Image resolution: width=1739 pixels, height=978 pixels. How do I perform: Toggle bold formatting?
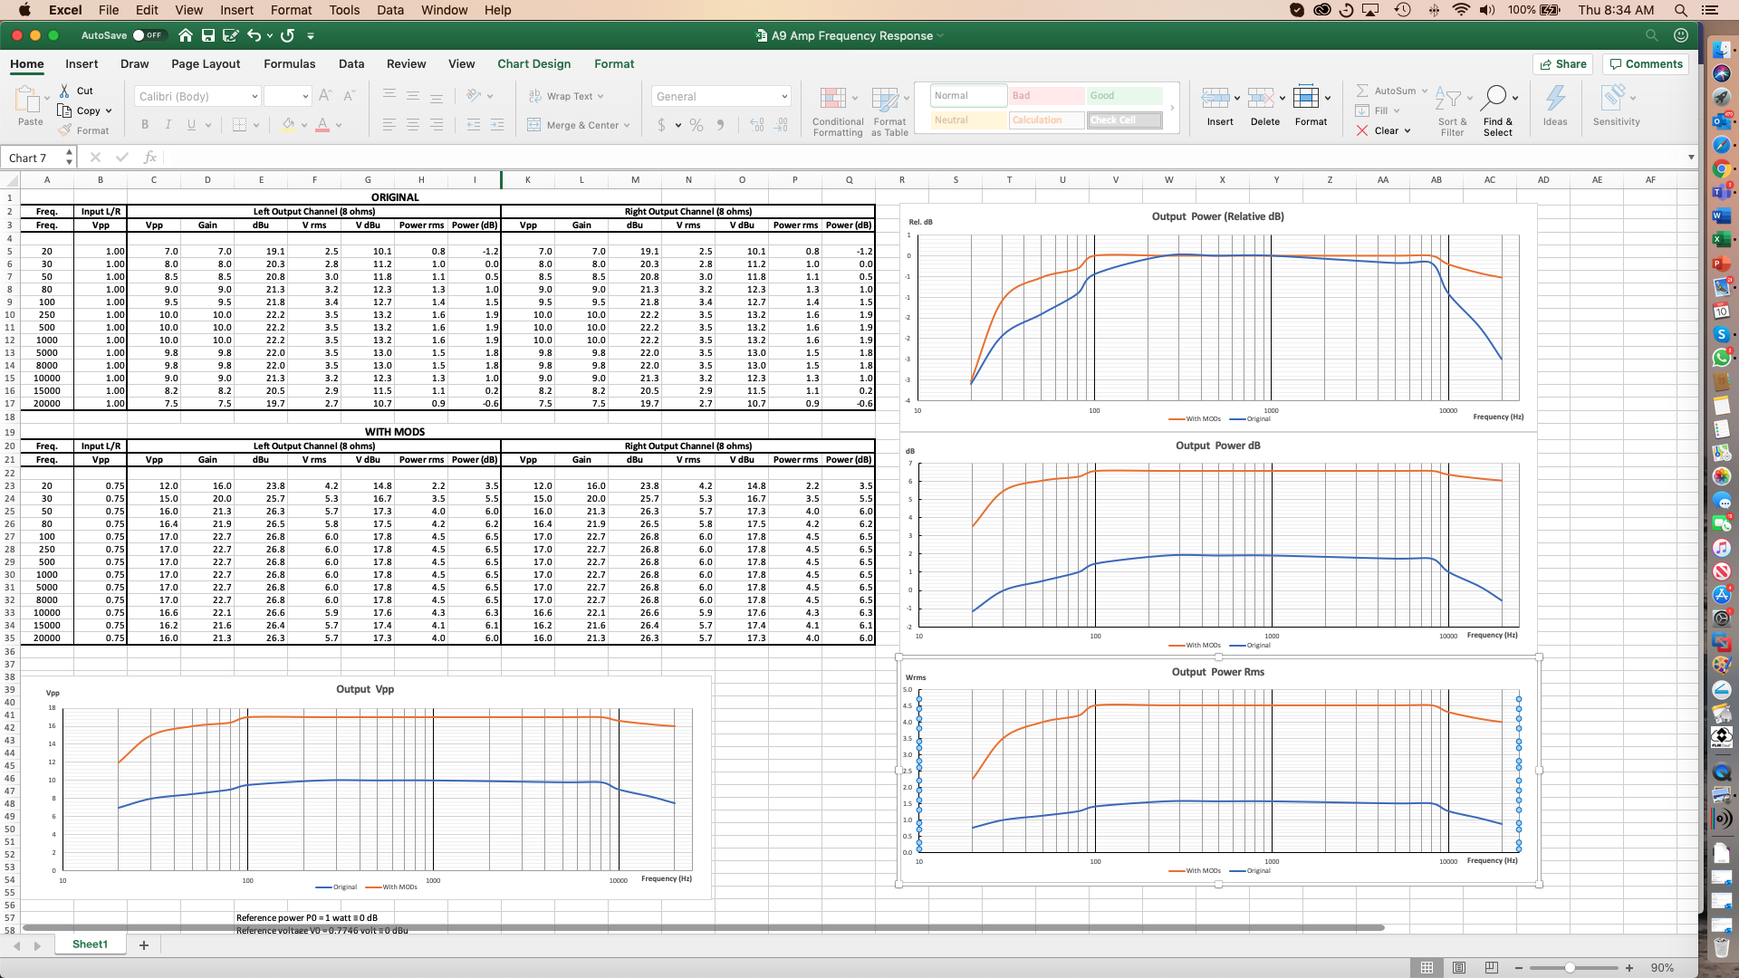pos(145,125)
